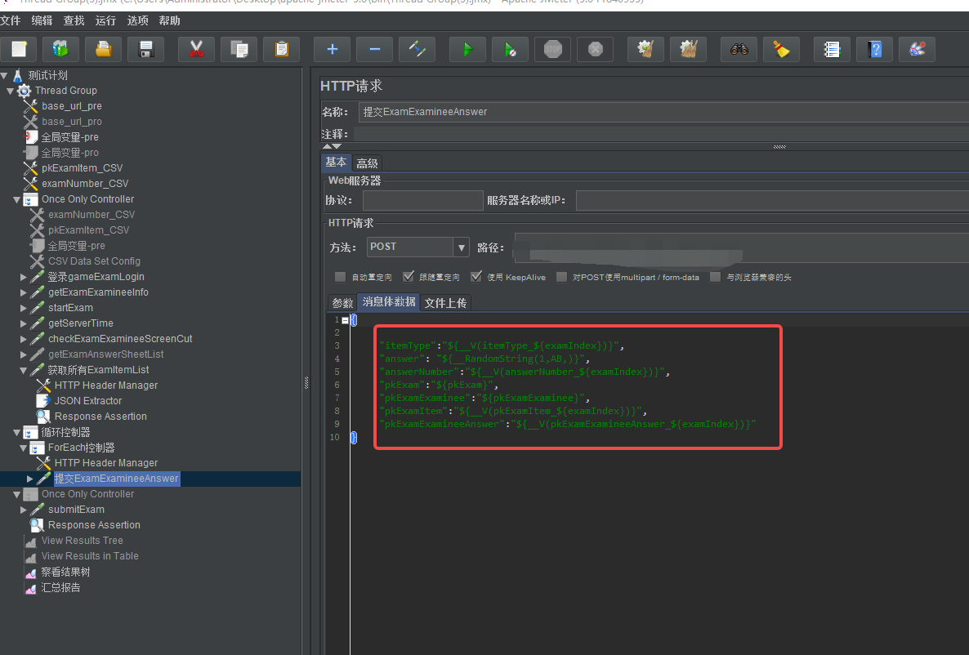Click the 注释 comment input field
Screen dimensions: 969x655
tap(661, 134)
